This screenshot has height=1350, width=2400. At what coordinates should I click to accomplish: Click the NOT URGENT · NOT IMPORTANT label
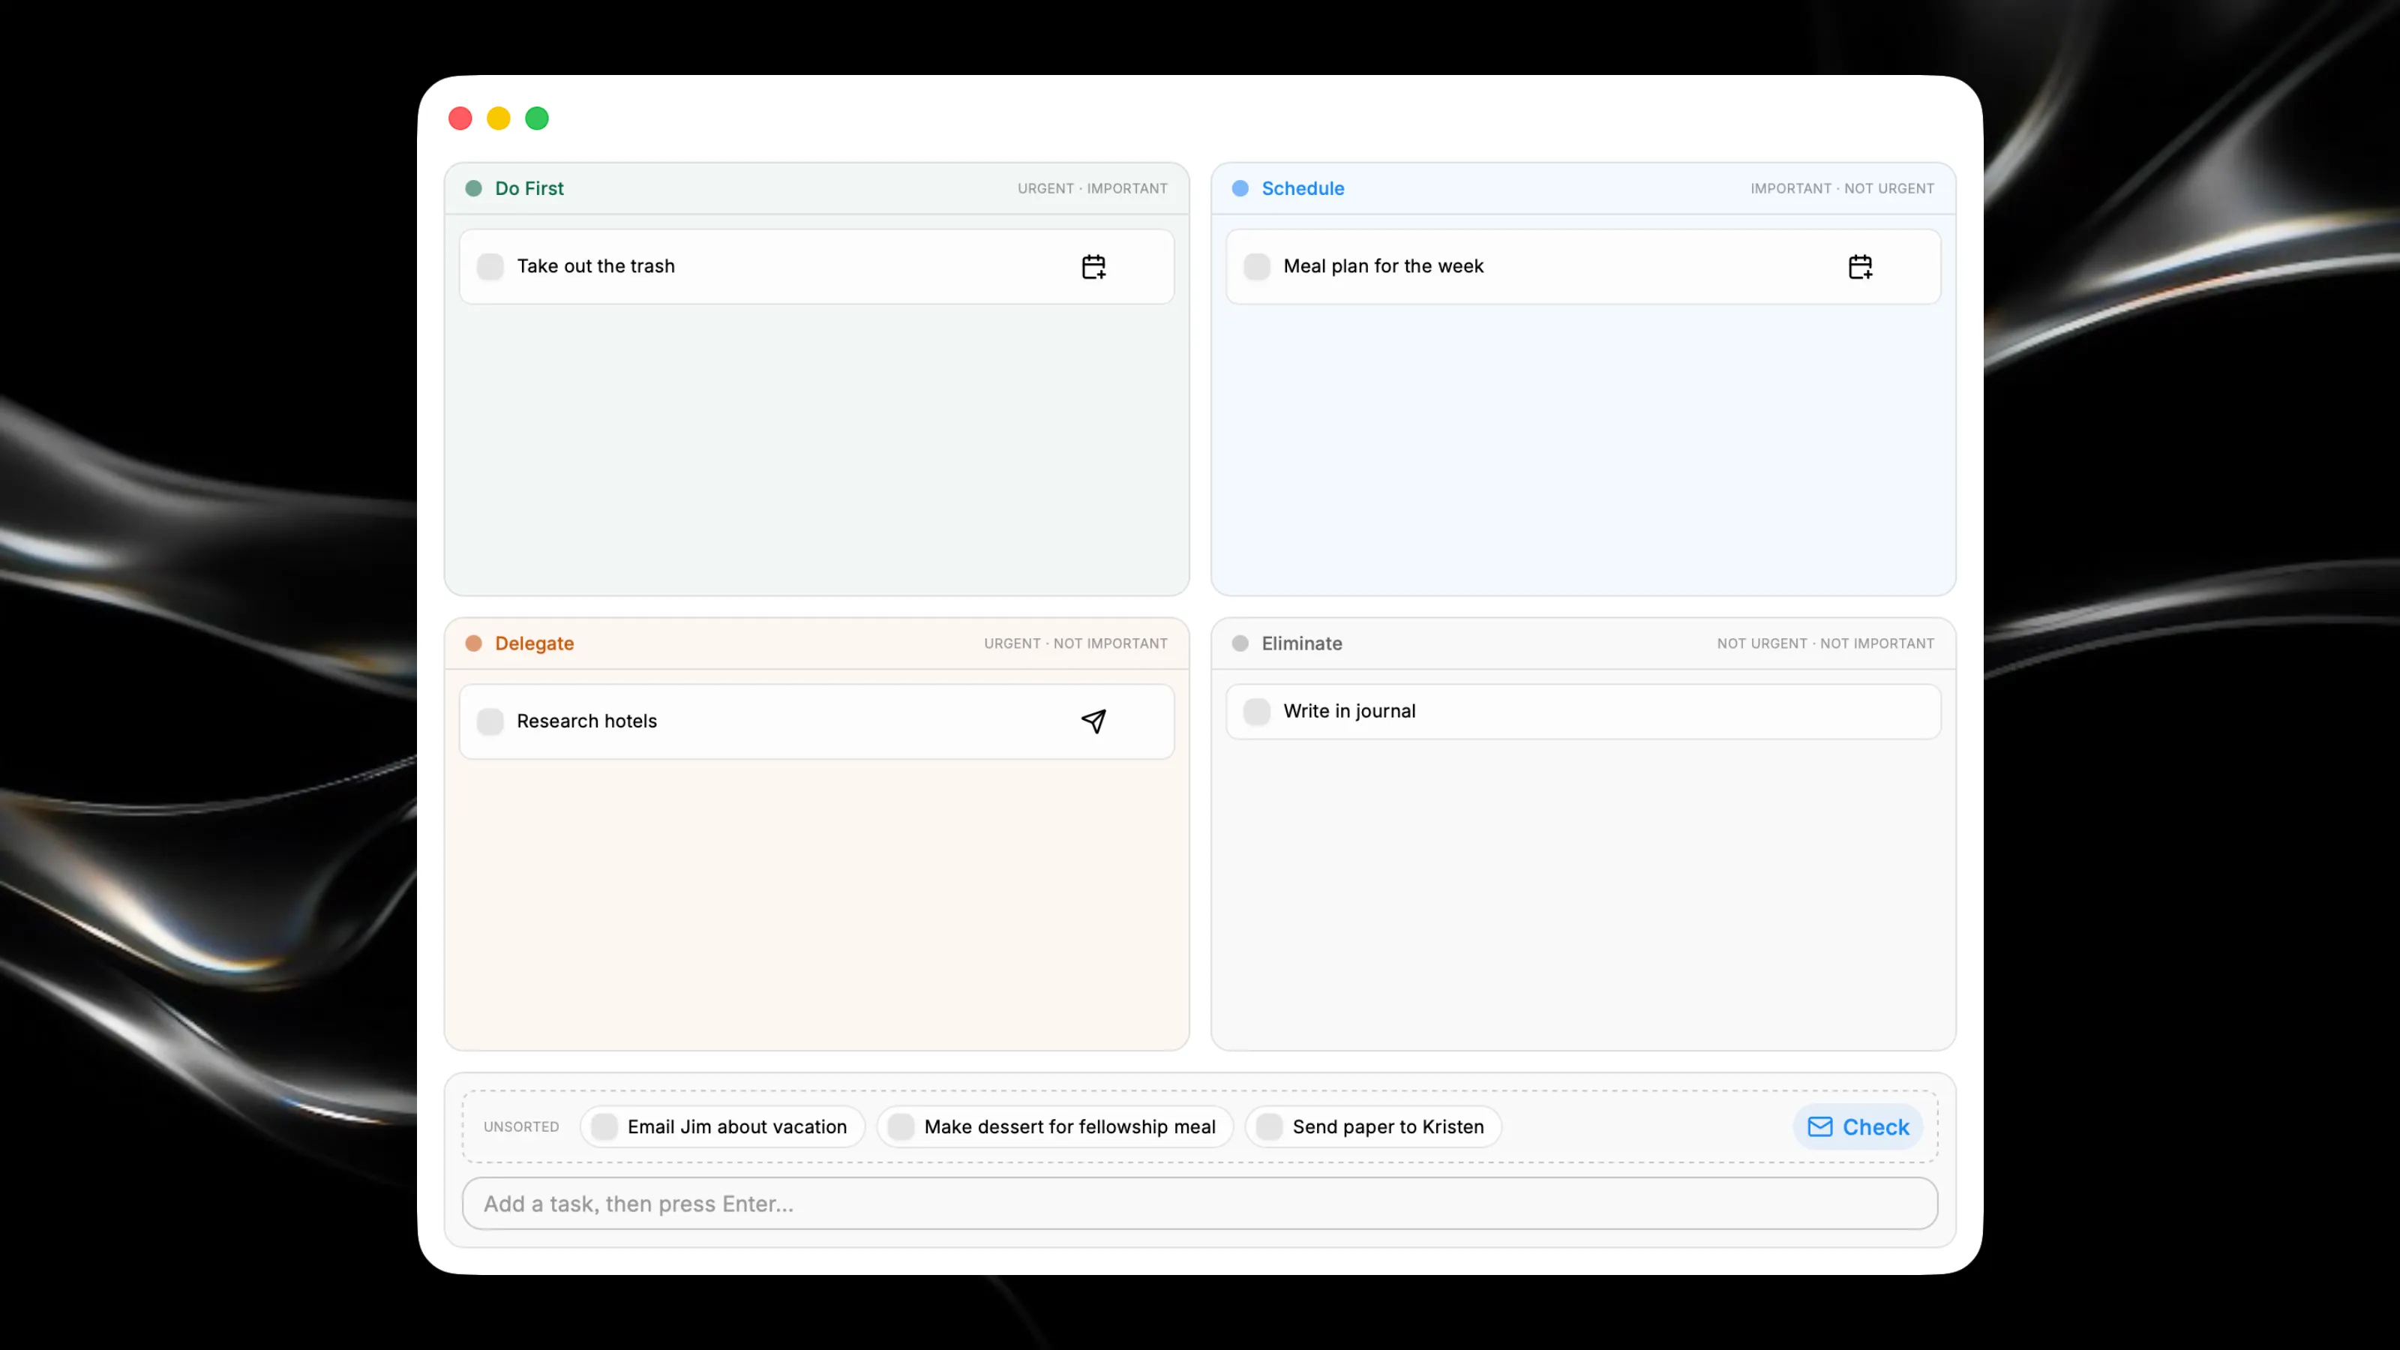(1825, 643)
